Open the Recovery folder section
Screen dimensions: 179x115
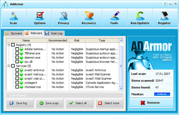[90, 18]
